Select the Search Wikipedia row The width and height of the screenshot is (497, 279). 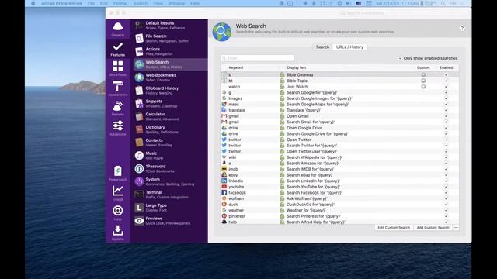339,157
